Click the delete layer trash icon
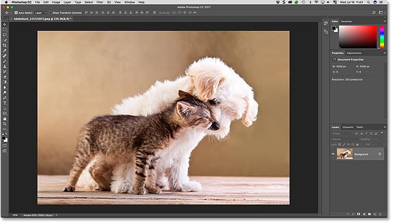393x224 pixels. point(380,213)
